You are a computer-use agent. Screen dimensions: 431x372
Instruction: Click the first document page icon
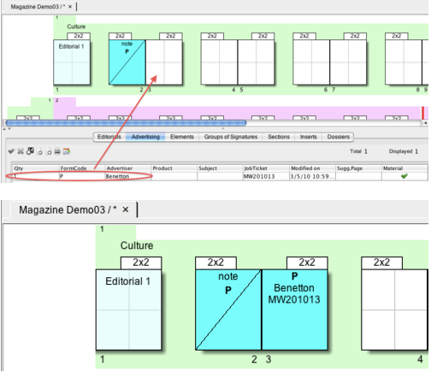[40, 151]
